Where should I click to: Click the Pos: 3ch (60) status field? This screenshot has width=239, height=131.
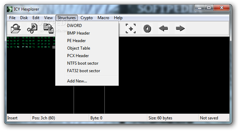point(60,118)
